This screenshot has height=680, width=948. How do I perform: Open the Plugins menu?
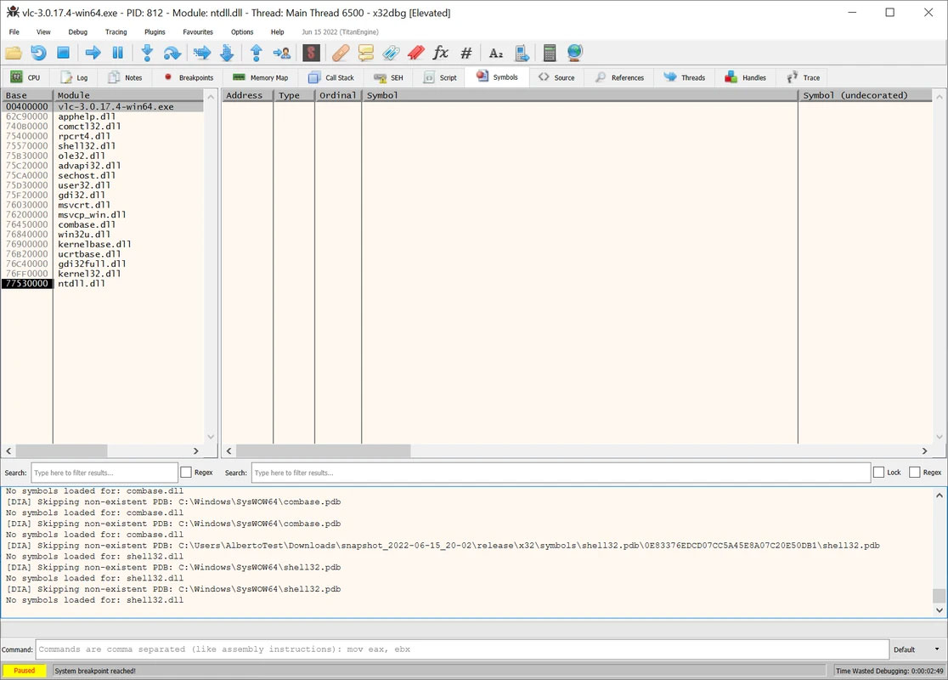tap(155, 32)
